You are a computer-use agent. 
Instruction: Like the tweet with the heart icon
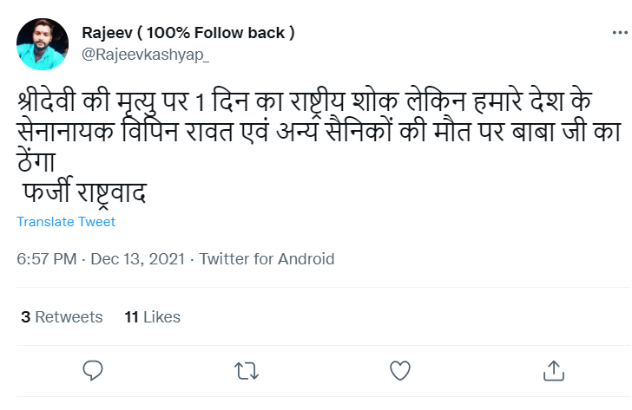pos(399,371)
